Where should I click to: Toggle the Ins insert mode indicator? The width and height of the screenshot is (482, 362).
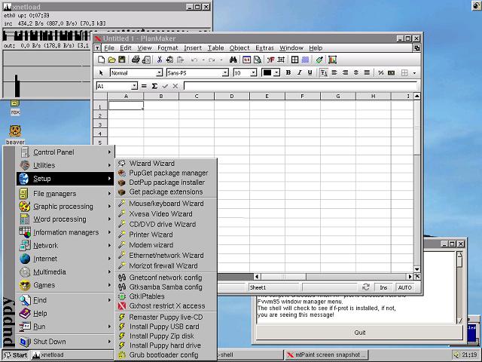coord(383,287)
